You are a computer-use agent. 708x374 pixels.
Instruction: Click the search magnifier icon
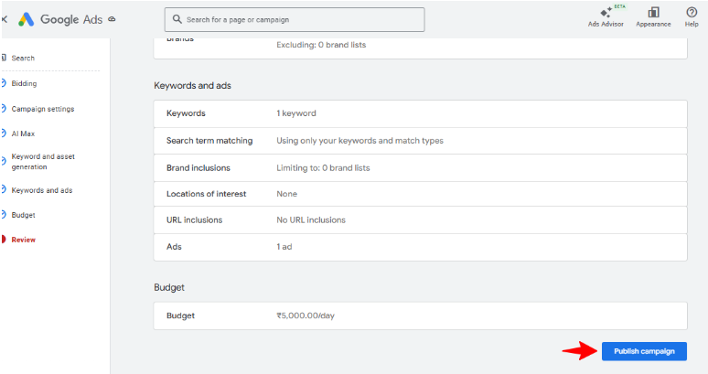175,19
